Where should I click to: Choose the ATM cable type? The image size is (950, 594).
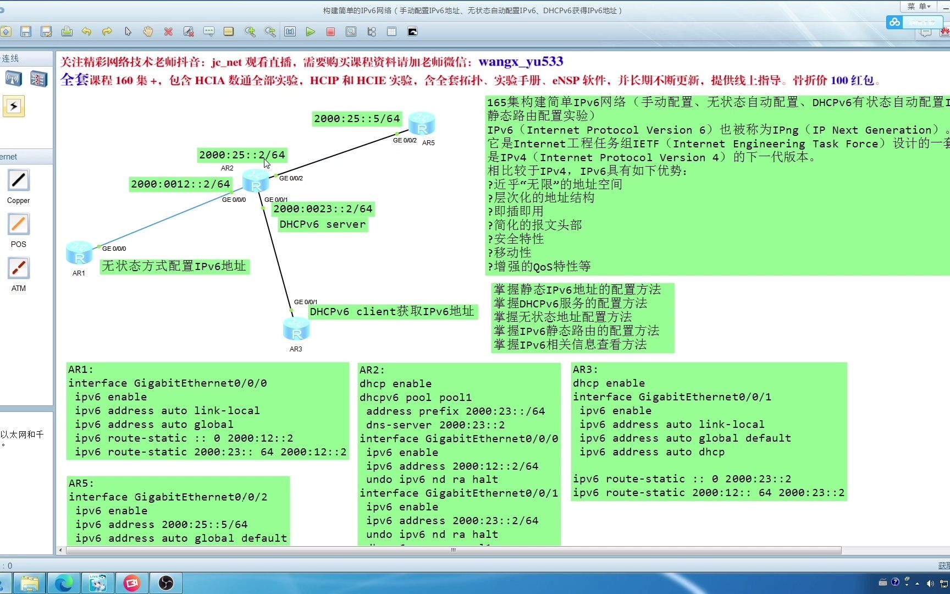(x=18, y=268)
